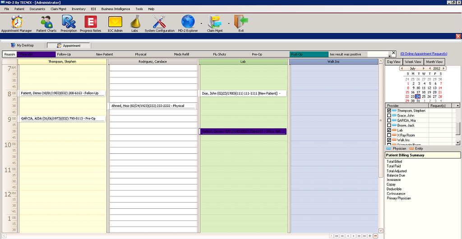Viewport: 462px width, 239px height.
Task: Click next year arrow beside 2012
Action: coord(444,68)
